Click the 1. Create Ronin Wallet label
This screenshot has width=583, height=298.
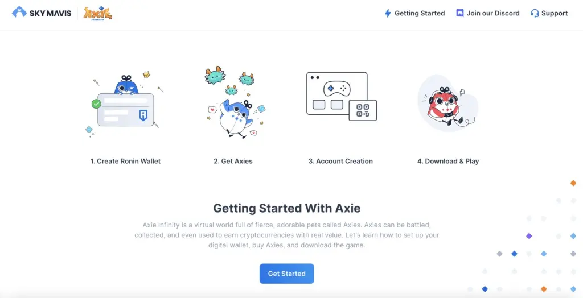click(126, 162)
